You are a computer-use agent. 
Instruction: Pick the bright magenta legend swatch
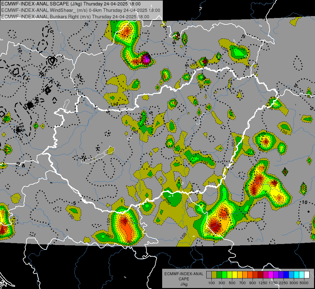click(271, 275)
